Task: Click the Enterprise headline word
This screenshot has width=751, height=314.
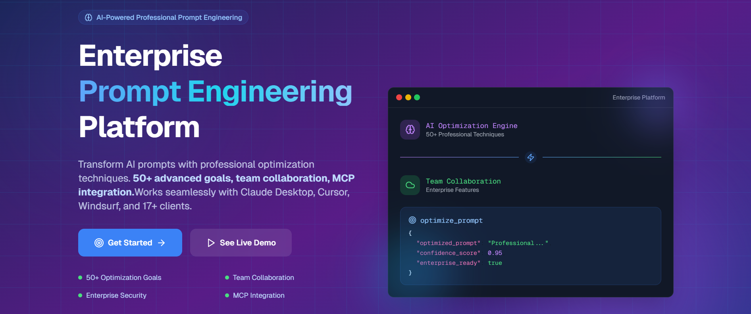Action: 150,56
